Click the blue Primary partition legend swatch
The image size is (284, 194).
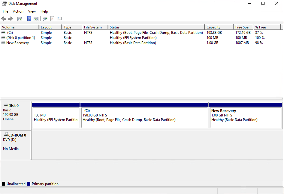(29, 184)
